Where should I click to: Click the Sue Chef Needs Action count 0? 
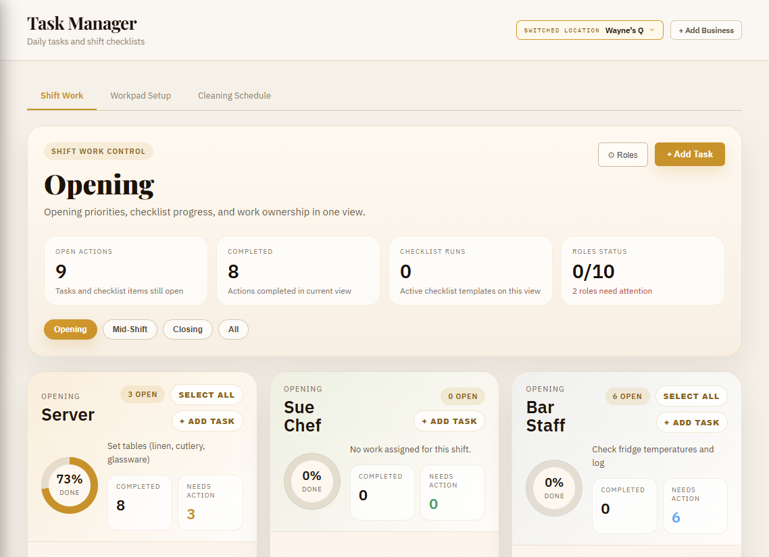434,504
